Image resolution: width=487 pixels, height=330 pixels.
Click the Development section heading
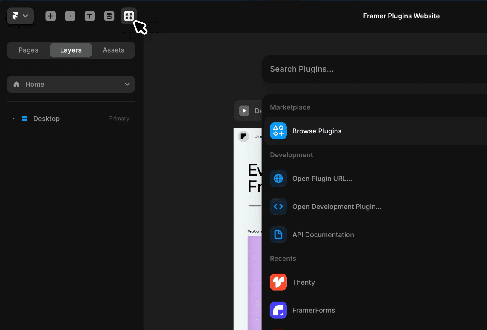pyautogui.click(x=291, y=155)
